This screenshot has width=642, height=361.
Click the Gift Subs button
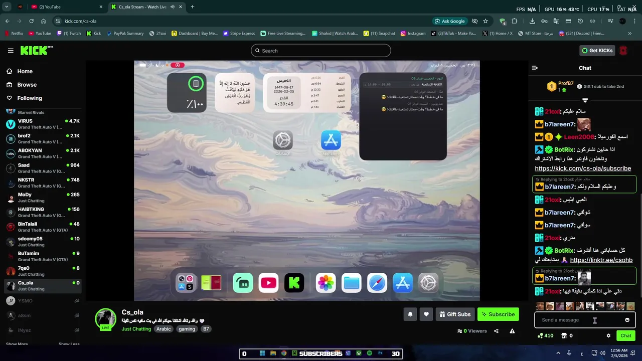tap(455, 314)
